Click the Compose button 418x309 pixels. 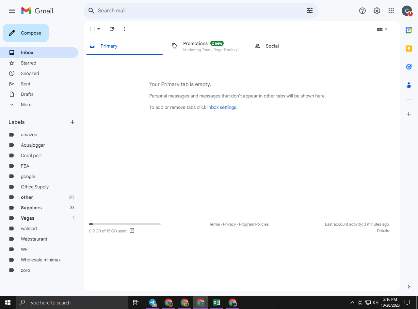[26, 33]
